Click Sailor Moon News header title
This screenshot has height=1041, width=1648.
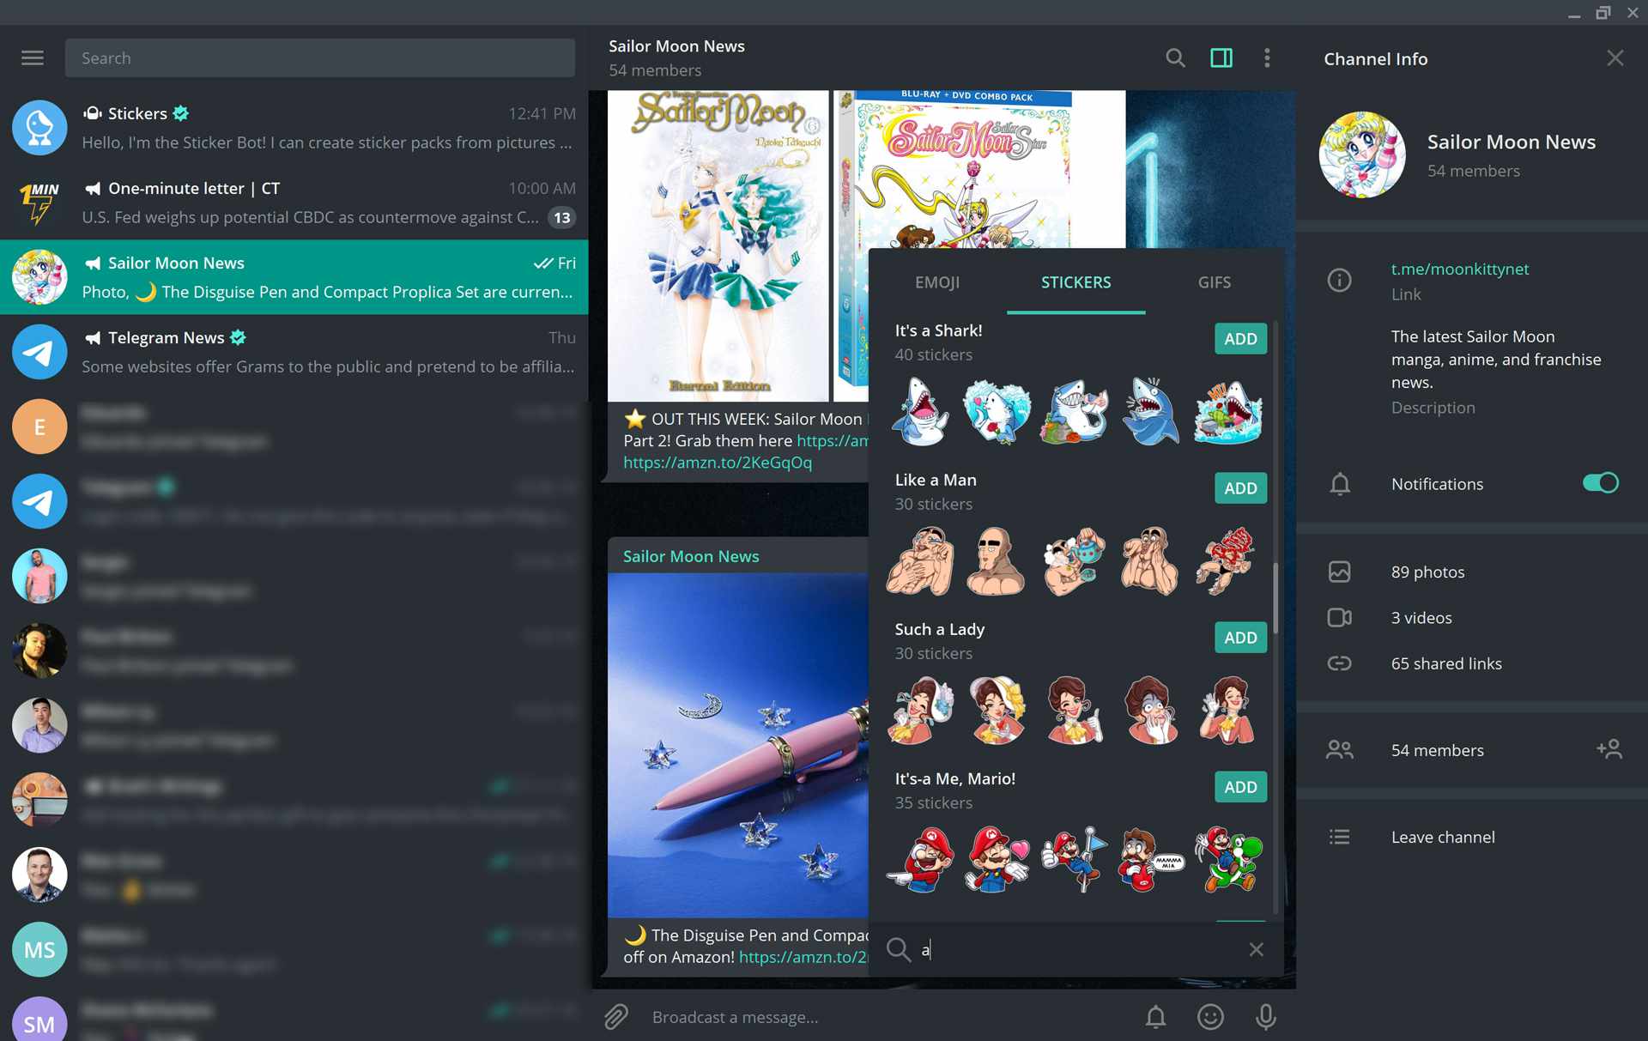click(x=676, y=46)
